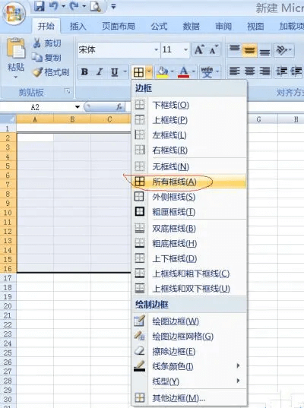Click the Paste clipboard icon
304x408 pixels.
coord(16,48)
